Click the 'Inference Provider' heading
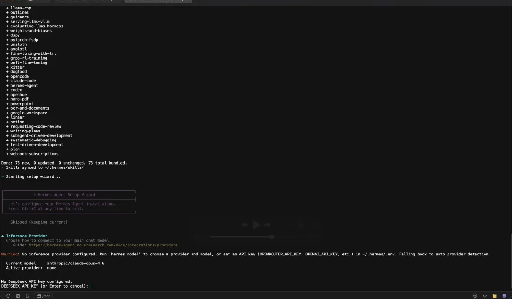 tap(27, 236)
